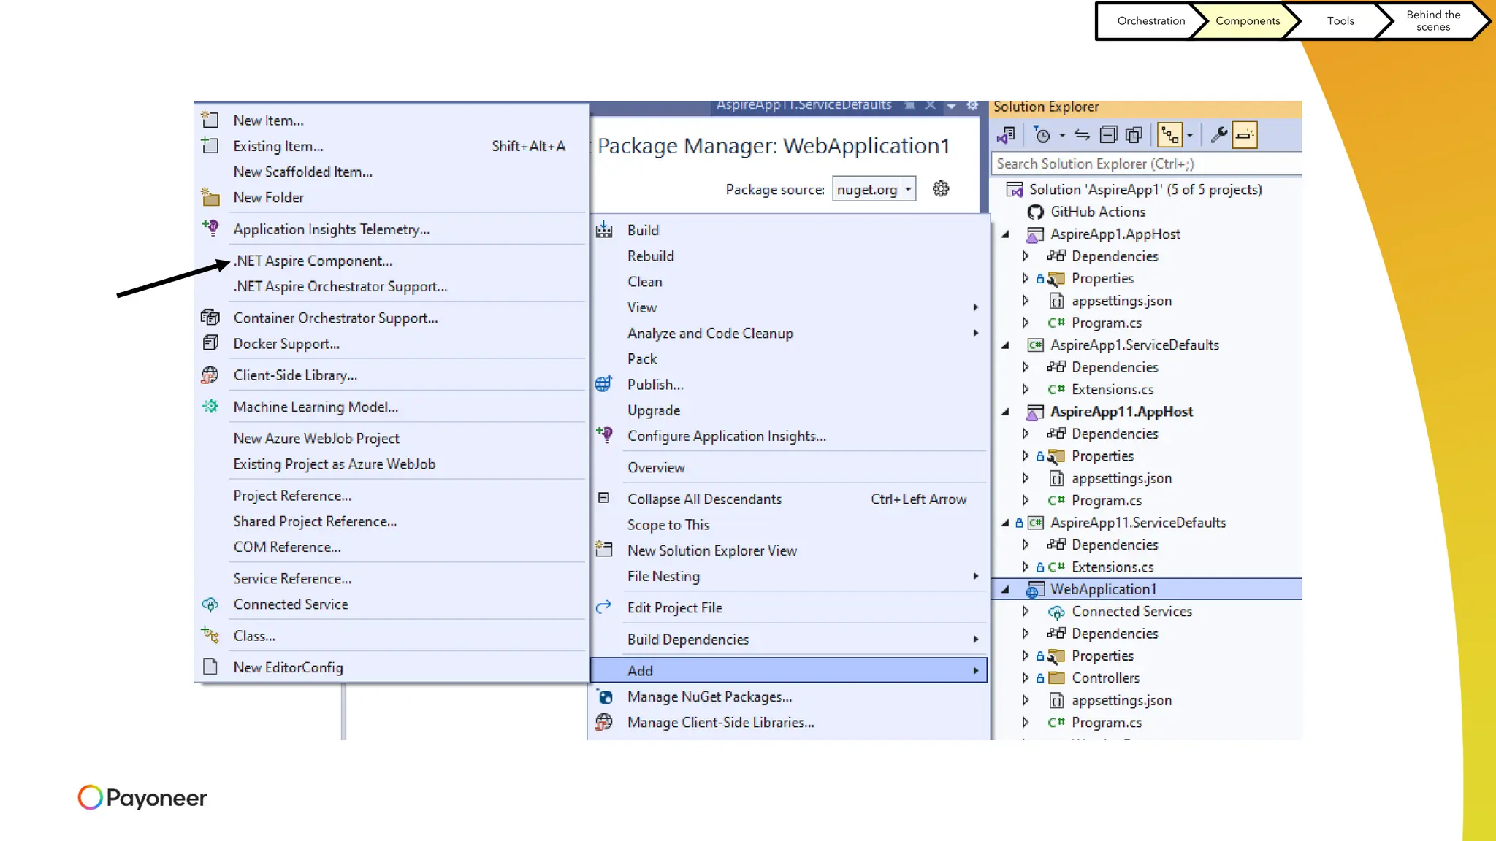Expand Connected Services under WebApplication1
1496x841 pixels.
tap(1026, 612)
